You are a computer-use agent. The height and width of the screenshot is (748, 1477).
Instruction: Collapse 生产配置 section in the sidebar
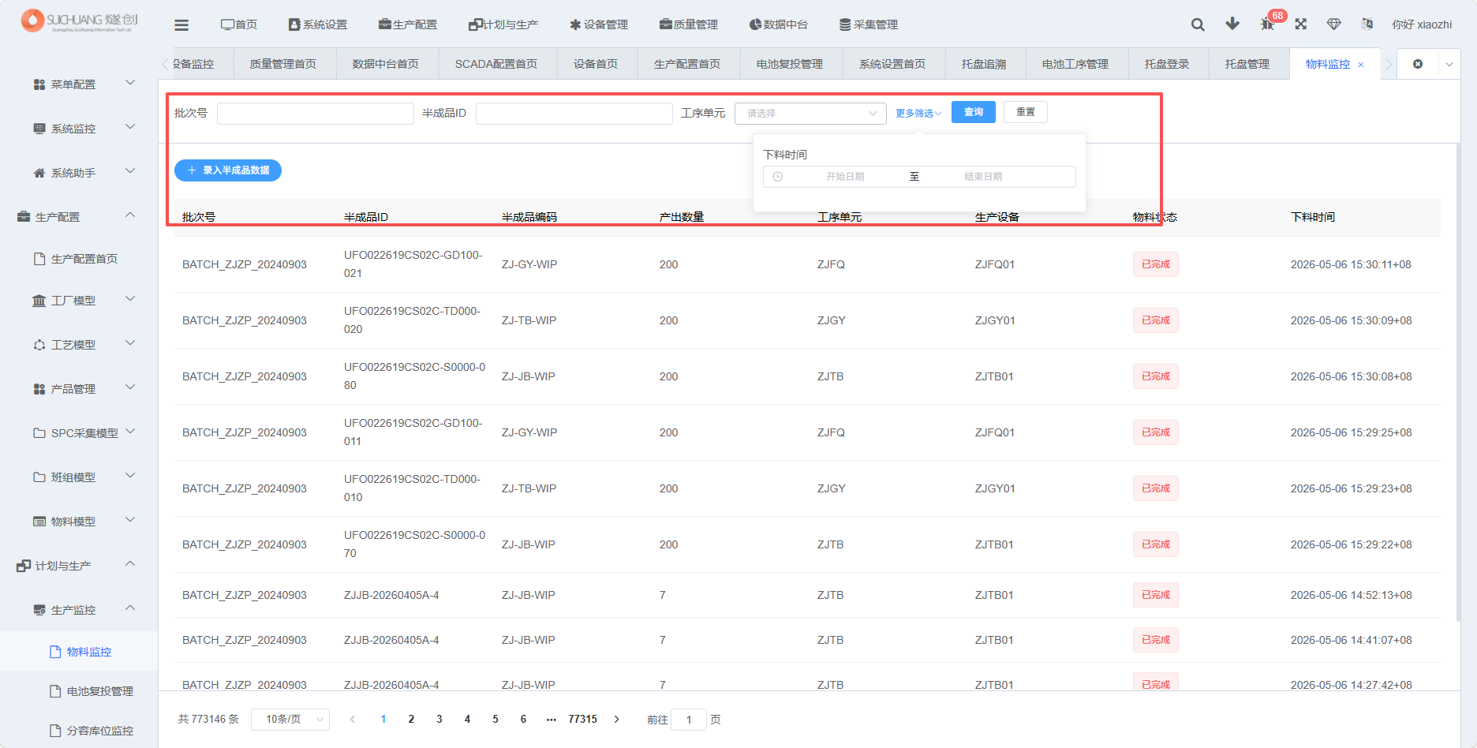(79, 216)
